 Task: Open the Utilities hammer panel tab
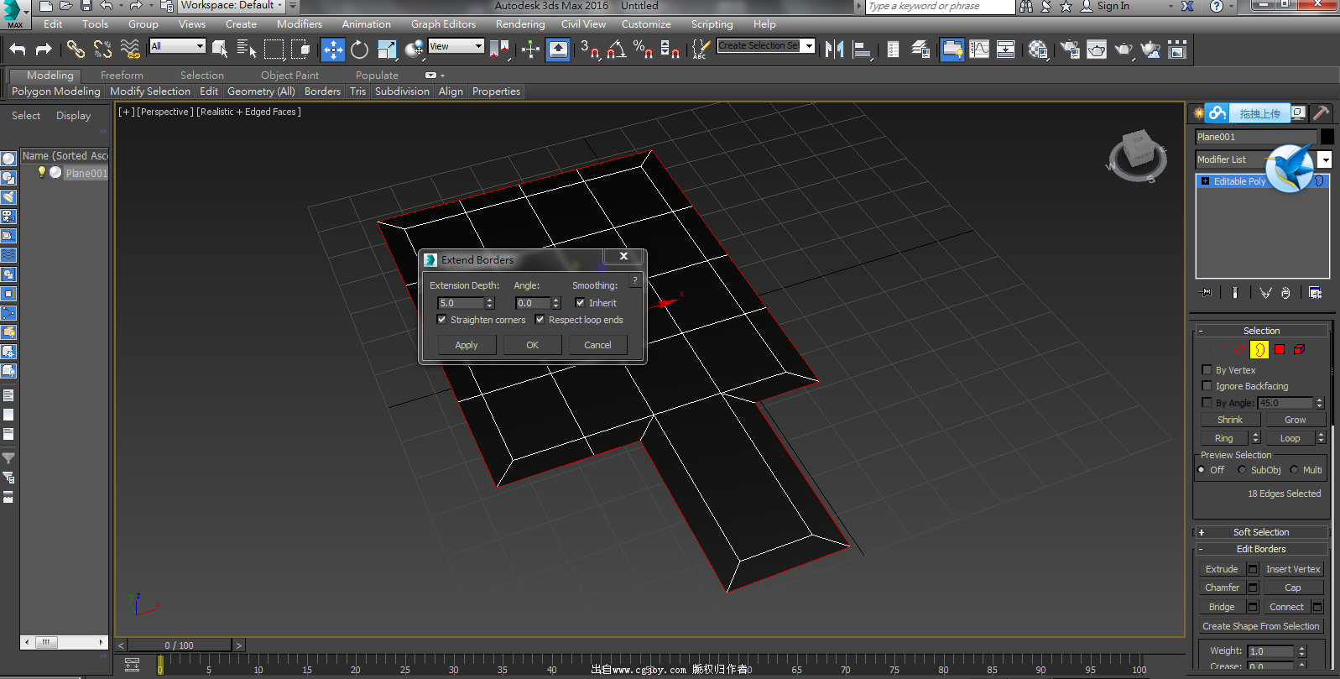pos(1321,112)
